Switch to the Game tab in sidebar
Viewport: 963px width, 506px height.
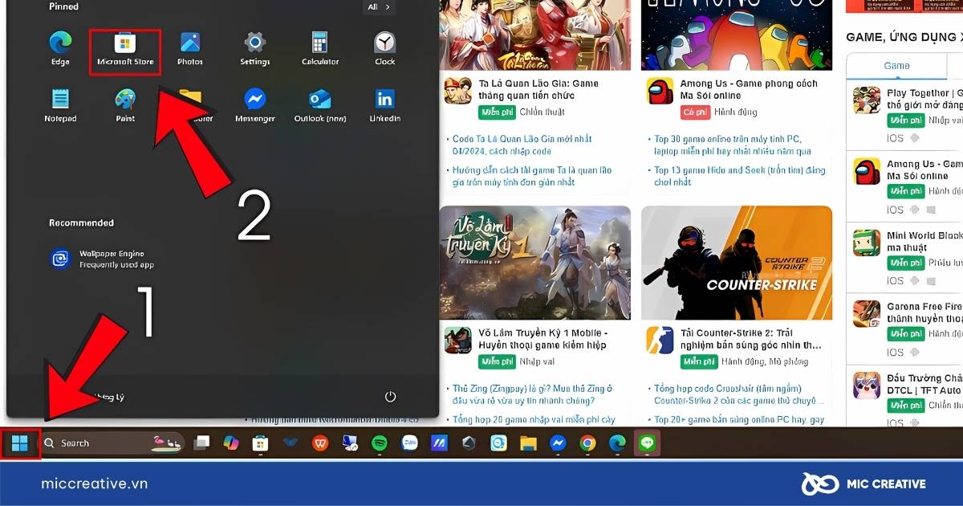click(x=896, y=66)
